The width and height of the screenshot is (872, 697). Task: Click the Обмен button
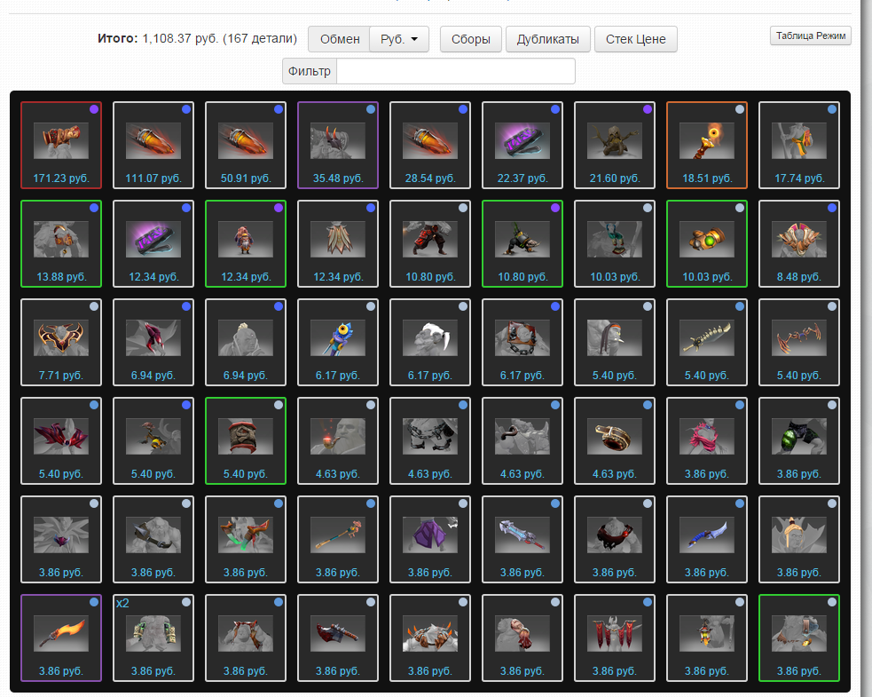pyautogui.click(x=339, y=39)
